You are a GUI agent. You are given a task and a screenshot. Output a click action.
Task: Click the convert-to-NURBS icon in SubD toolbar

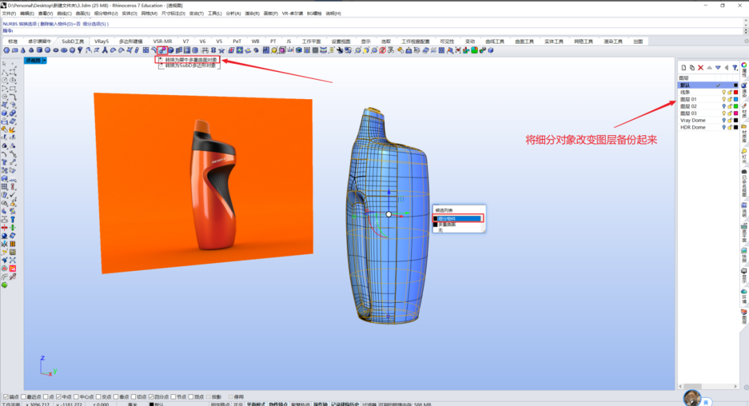pos(162,50)
